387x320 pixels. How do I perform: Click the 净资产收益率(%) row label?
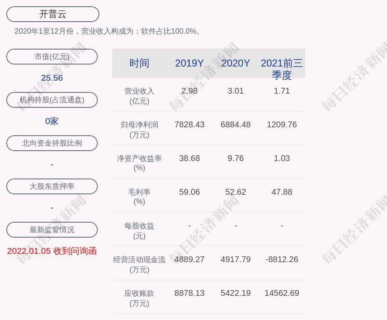[x=139, y=163]
